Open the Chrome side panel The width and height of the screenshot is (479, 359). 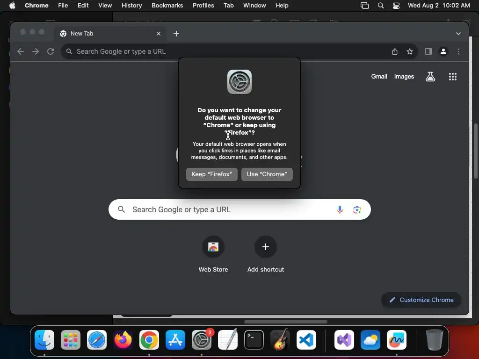point(428,51)
